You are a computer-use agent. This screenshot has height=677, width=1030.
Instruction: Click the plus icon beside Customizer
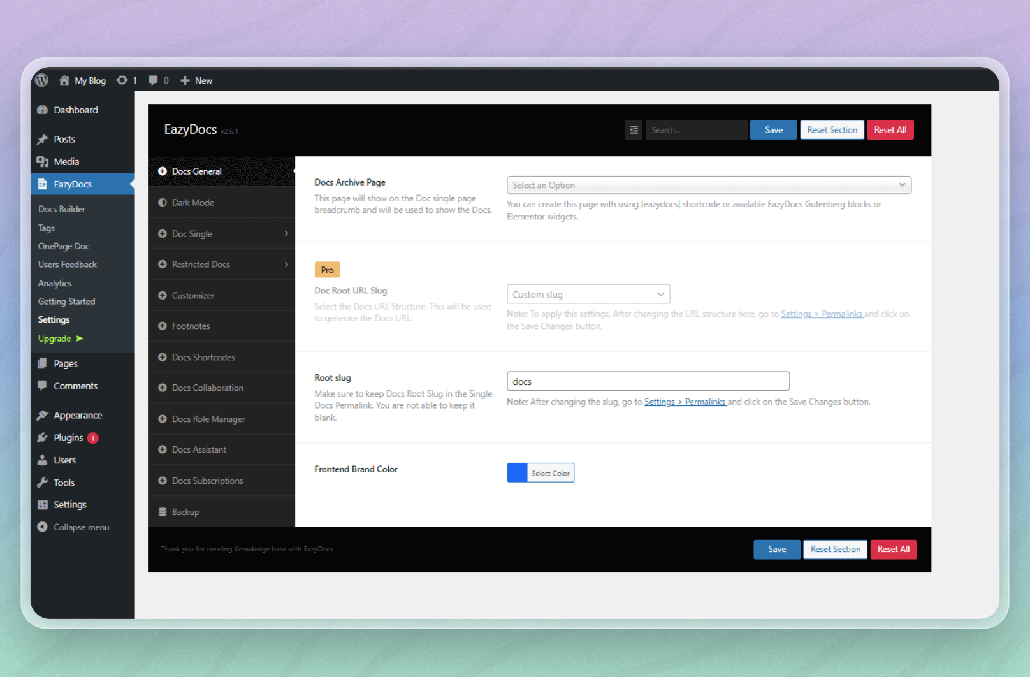(x=163, y=295)
